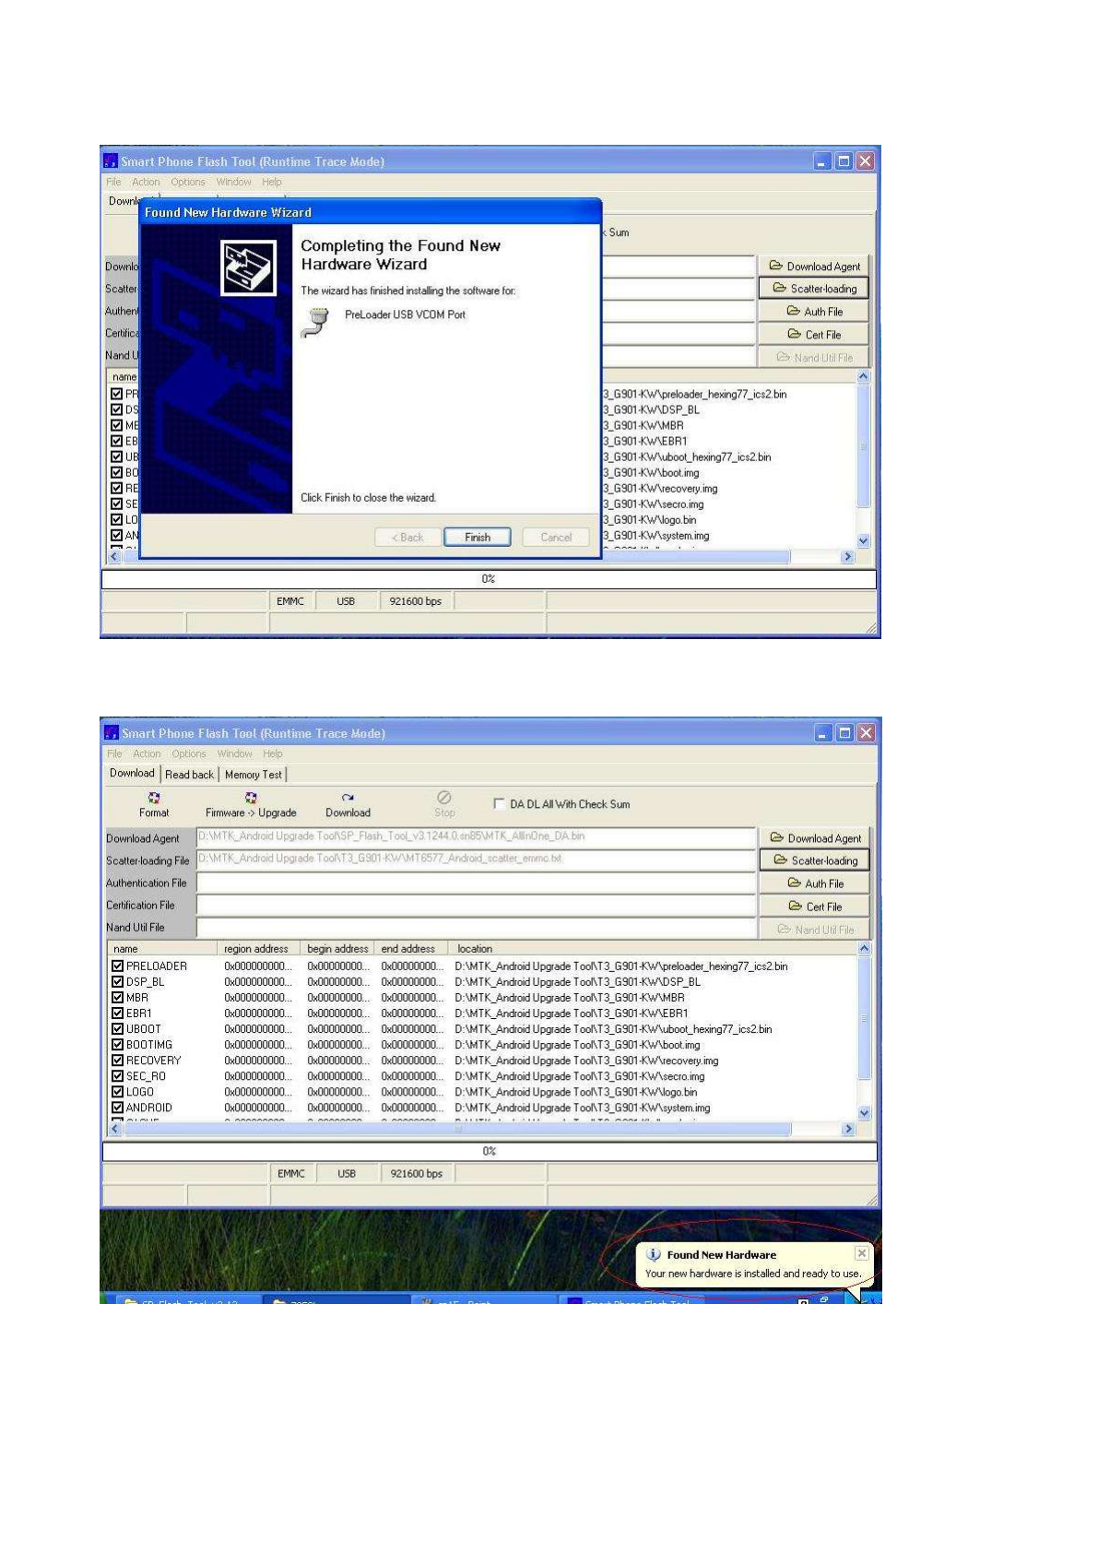This screenshot has width=1098, height=1553.
Task: Toggle the UBOOT checkbox
Action: (x=117, y=1028)
